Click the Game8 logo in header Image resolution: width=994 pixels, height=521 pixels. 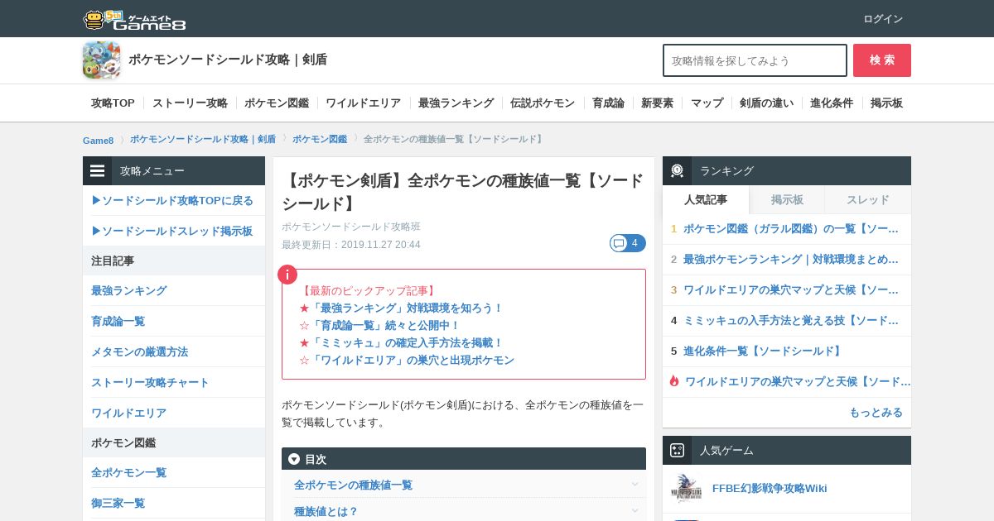[x=134, y=19]
